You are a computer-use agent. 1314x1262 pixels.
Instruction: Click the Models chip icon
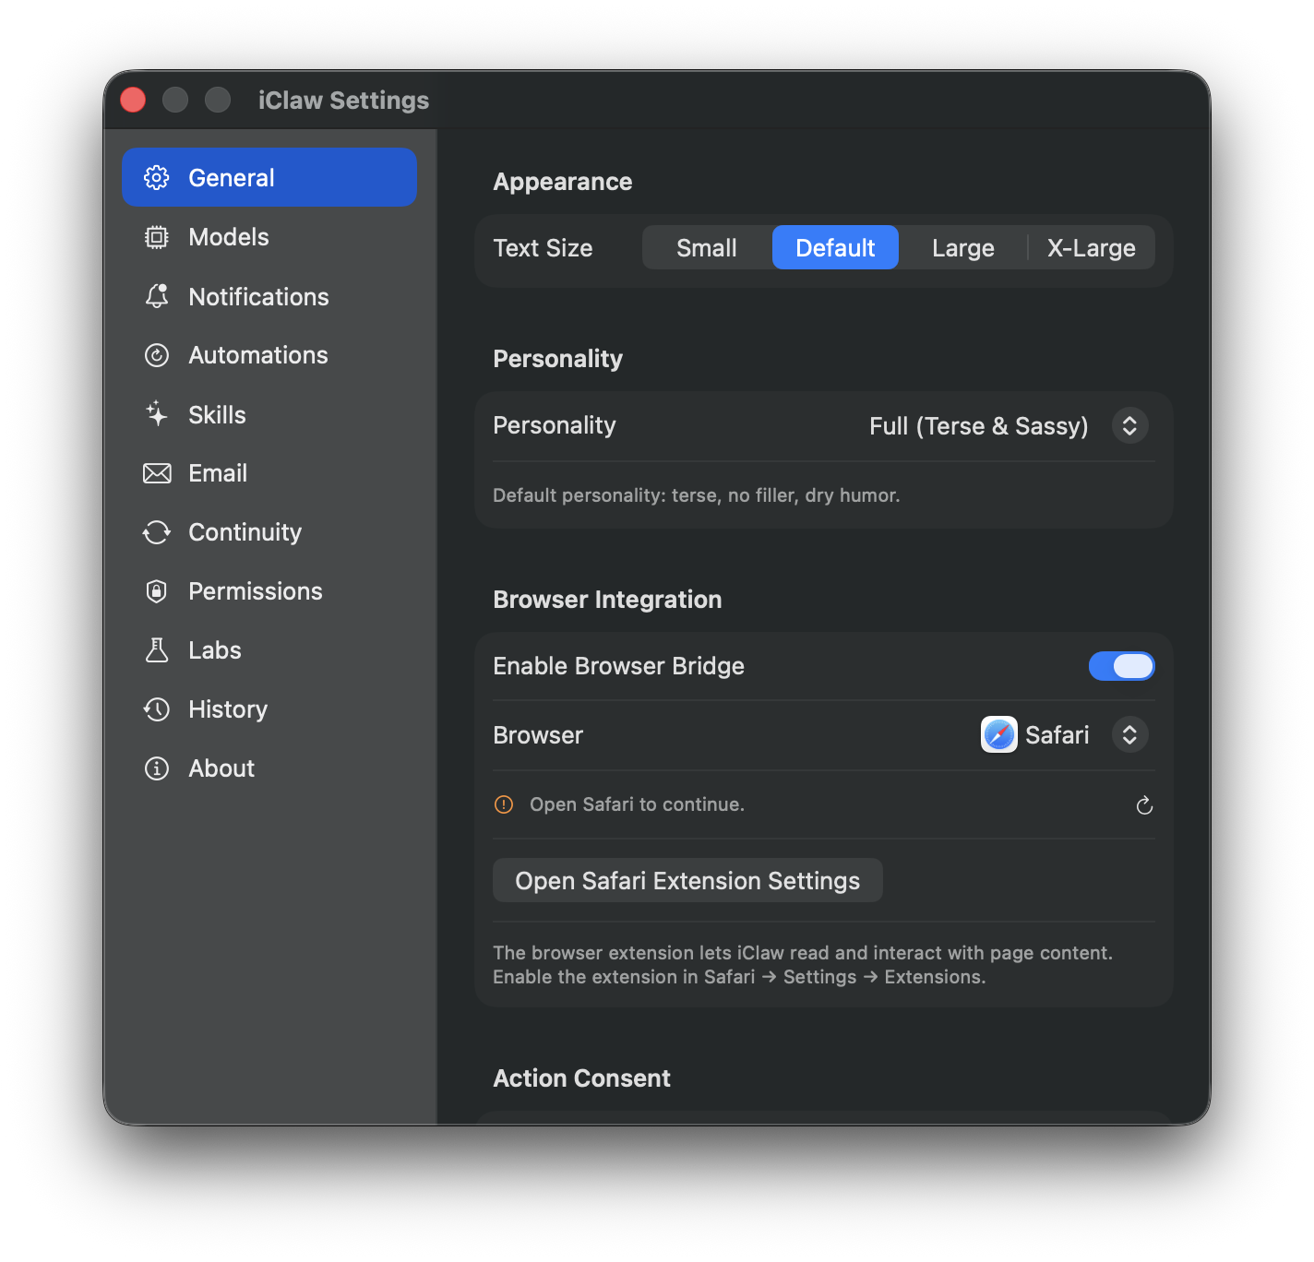pos(157,237)
